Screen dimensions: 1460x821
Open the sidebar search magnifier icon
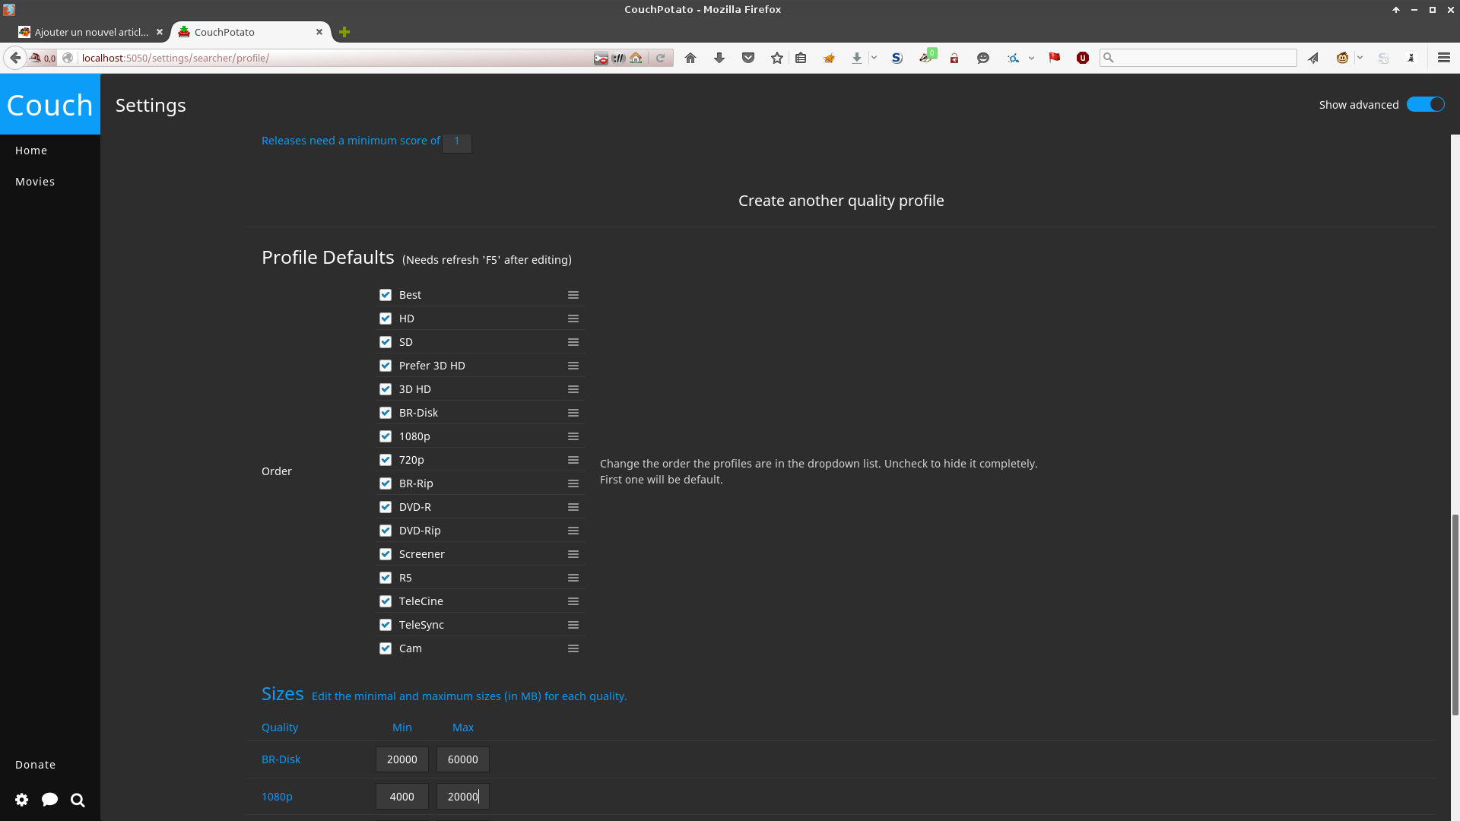tap(78, 800)
